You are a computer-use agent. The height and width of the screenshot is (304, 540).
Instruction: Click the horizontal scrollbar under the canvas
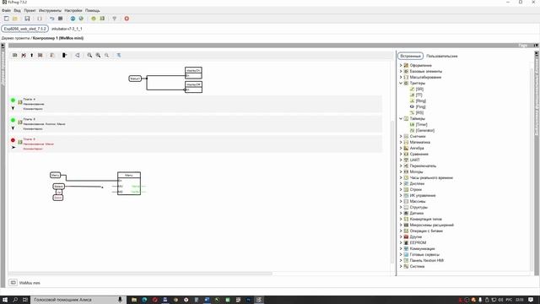[x=140, y=274]
